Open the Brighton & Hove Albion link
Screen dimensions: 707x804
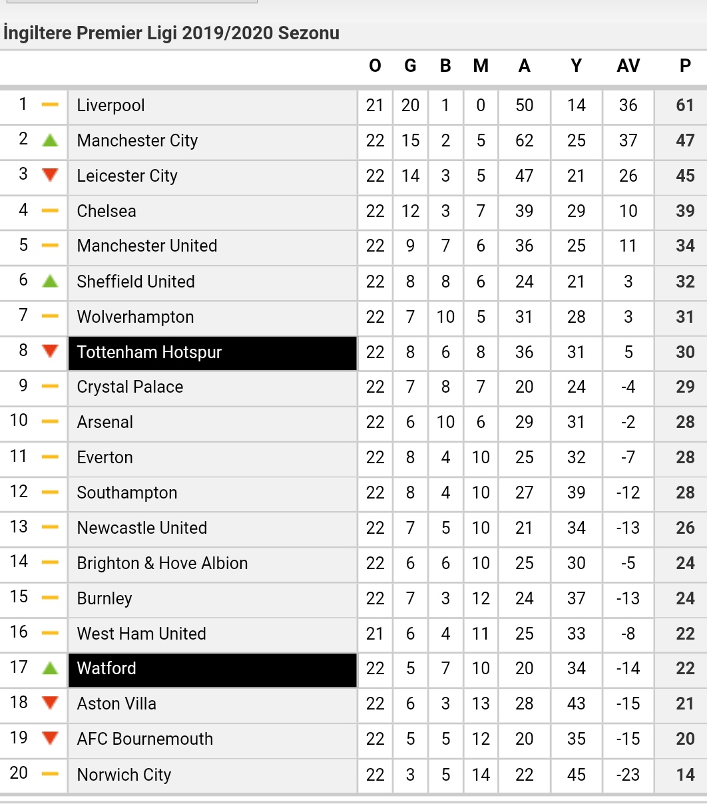(162, 563)
